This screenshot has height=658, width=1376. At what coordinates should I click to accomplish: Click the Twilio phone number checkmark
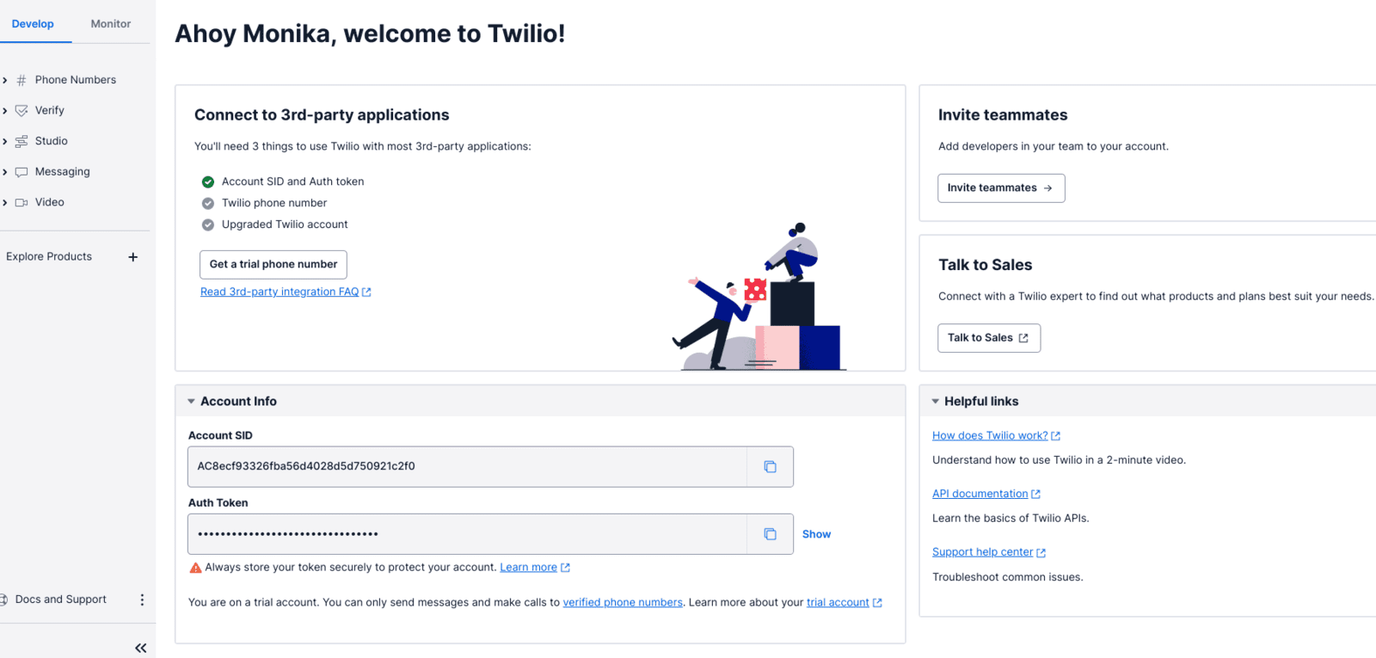click(x=208, y=203)
